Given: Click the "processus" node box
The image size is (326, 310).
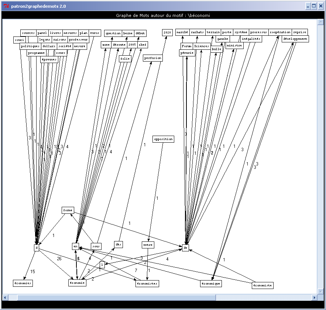Looking at the screenshot, I should point(259,32).
